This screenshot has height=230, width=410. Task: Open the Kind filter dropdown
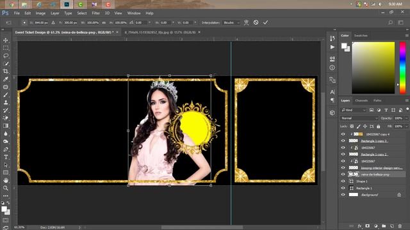[x=353, y=111]
